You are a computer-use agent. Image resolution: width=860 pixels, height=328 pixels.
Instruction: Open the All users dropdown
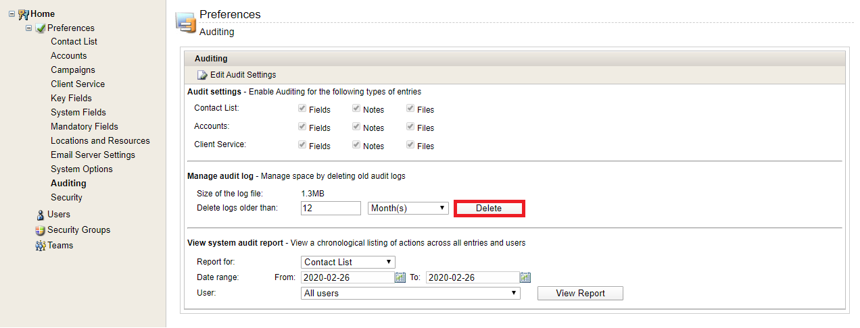pos(410,294)
